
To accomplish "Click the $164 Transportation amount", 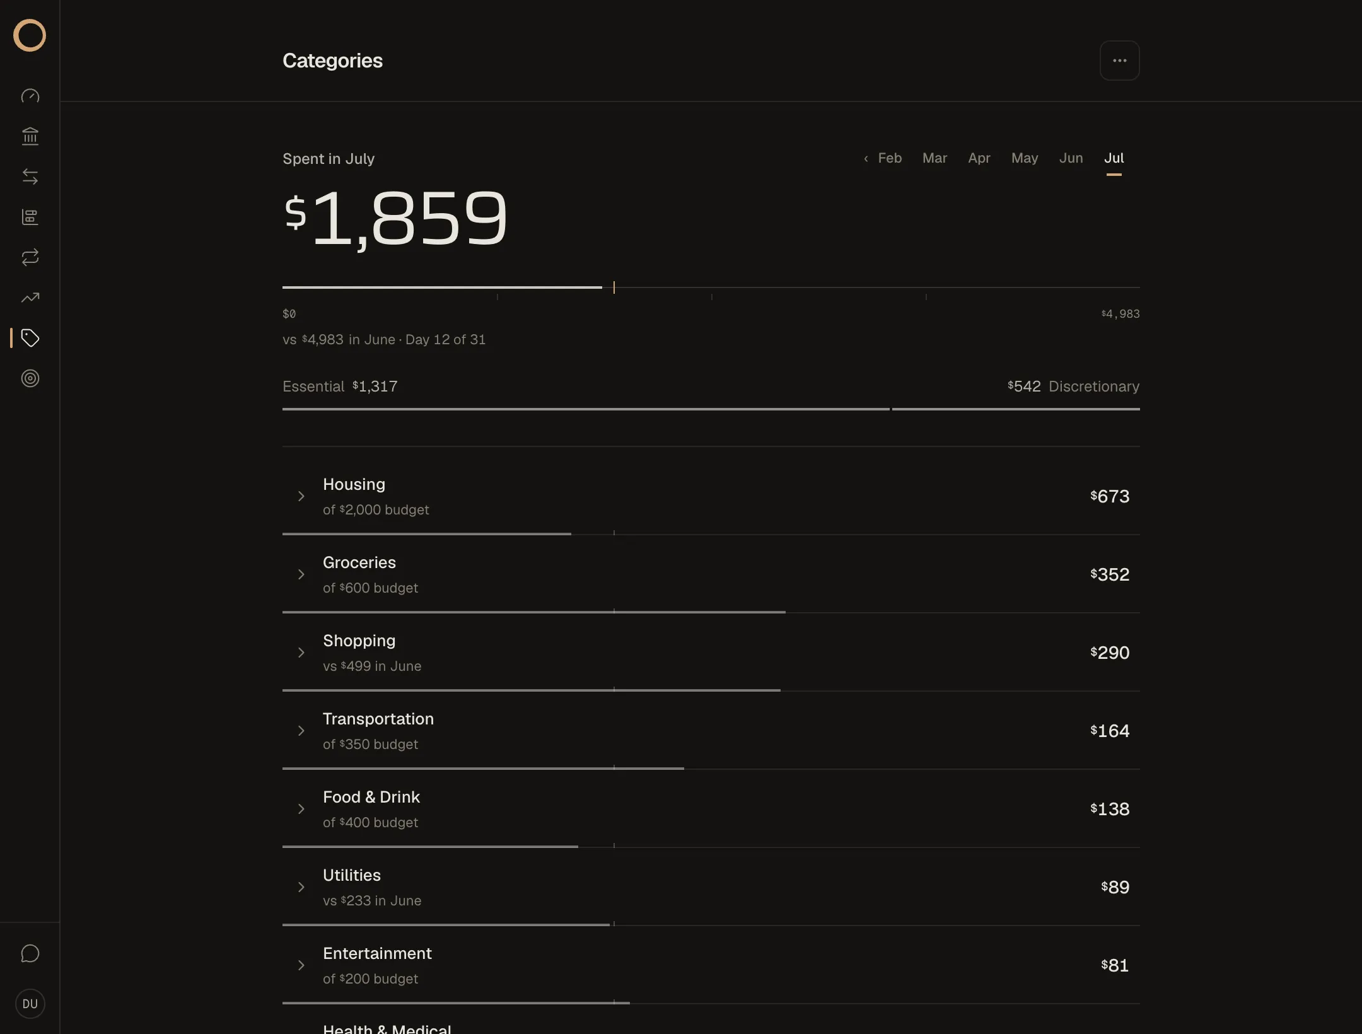I will coord(1110,731).
